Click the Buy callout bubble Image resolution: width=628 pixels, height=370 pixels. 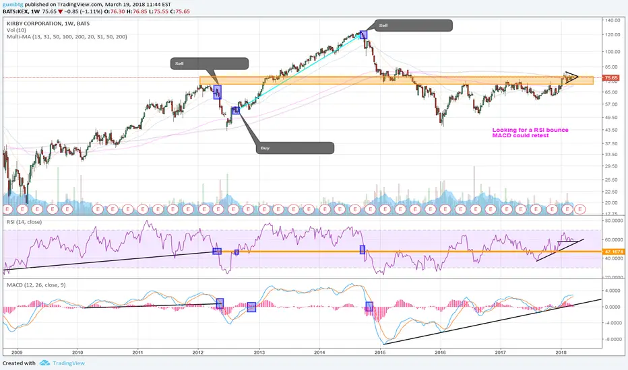(x=294, y=148)
